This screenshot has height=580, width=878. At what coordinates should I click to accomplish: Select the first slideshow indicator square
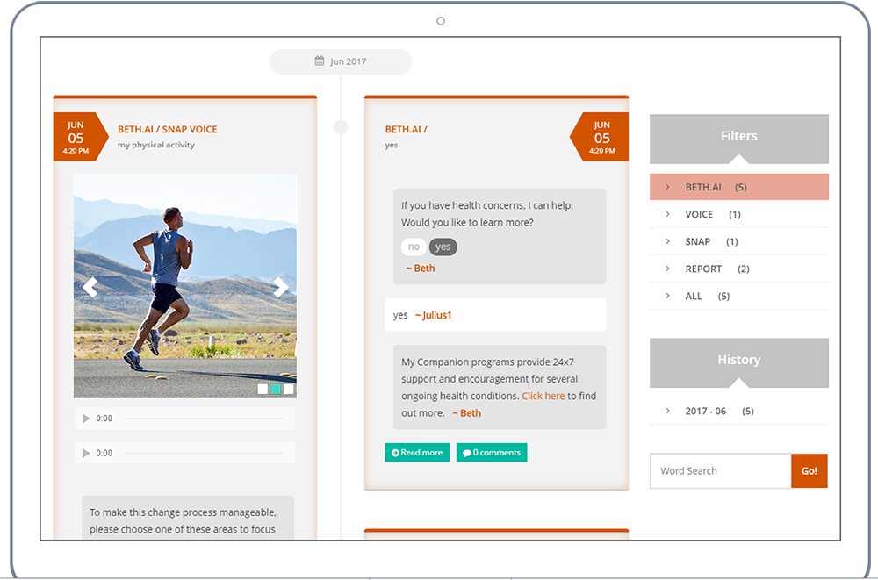coord(263,389)
